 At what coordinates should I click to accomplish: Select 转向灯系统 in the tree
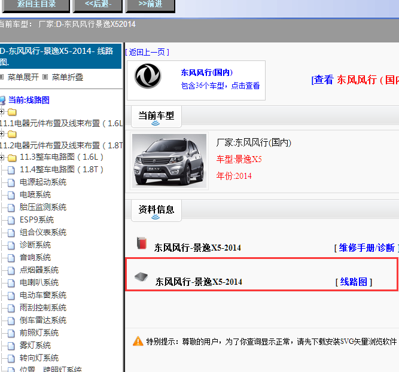pos(39,358)
